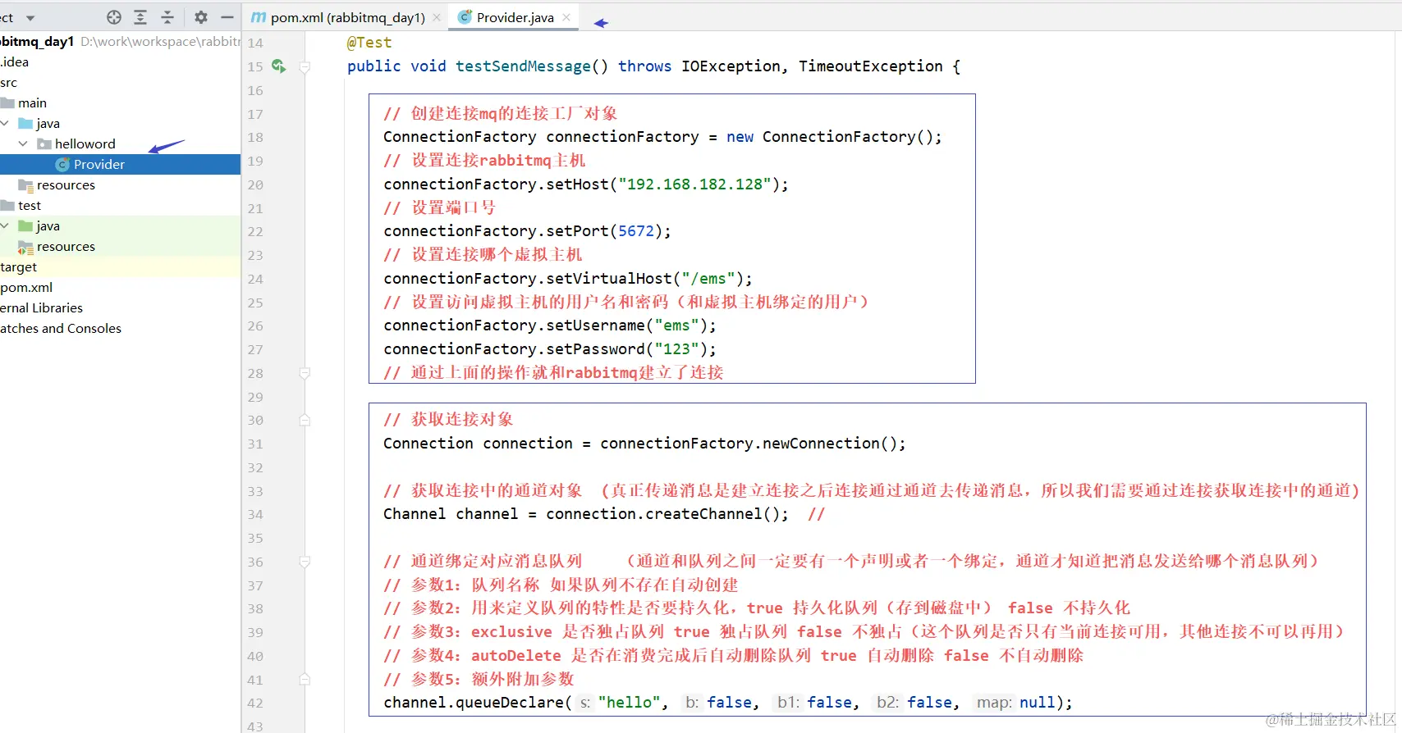
Task: Collapse the main java folder arrow
Action: (x=5, y=123)
